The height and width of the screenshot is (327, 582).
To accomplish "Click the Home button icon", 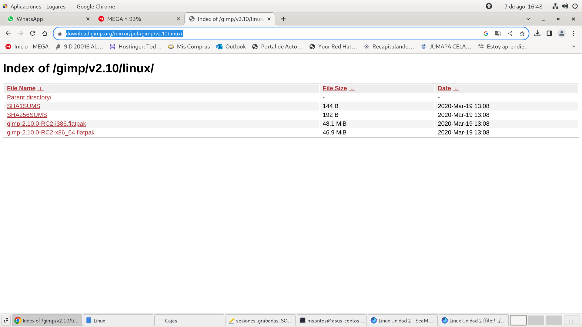I will coord(45,33).
